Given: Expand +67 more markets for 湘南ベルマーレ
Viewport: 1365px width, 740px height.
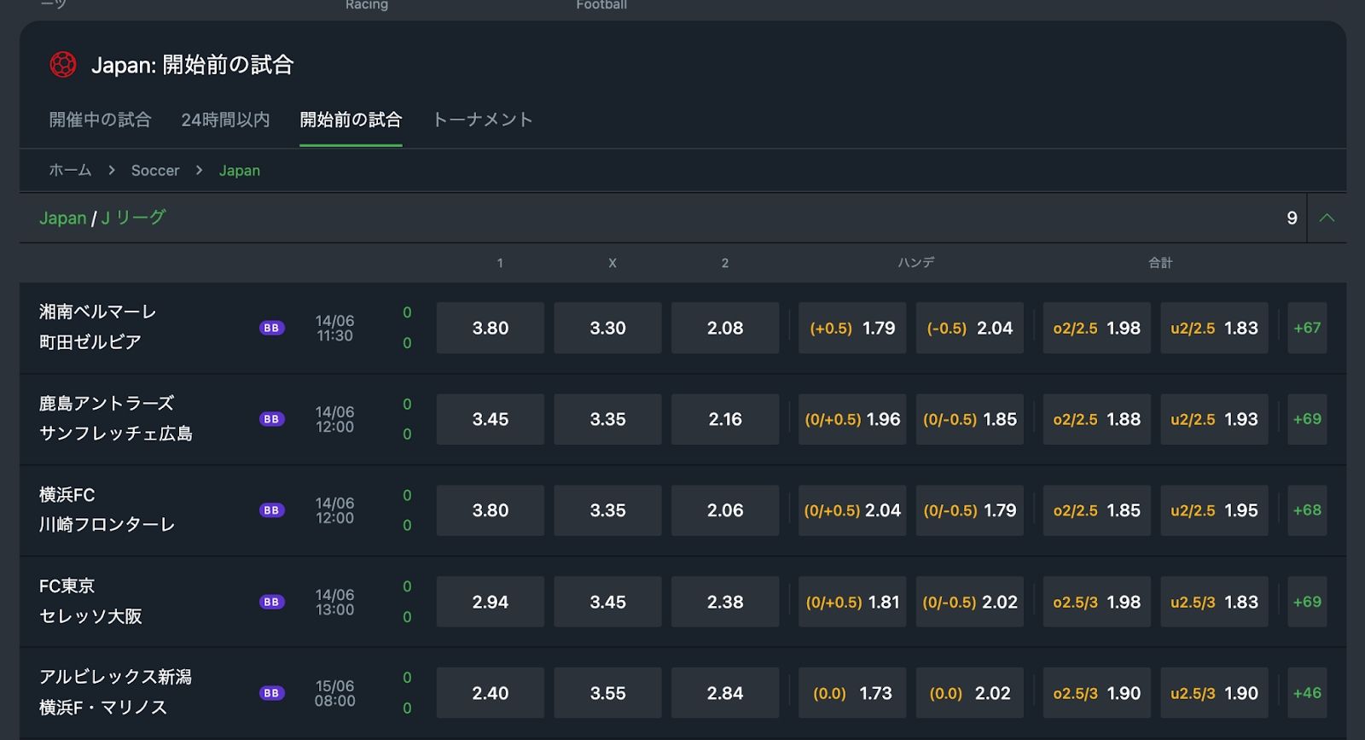Looking at the screenshot, I should pos(1307,328).
